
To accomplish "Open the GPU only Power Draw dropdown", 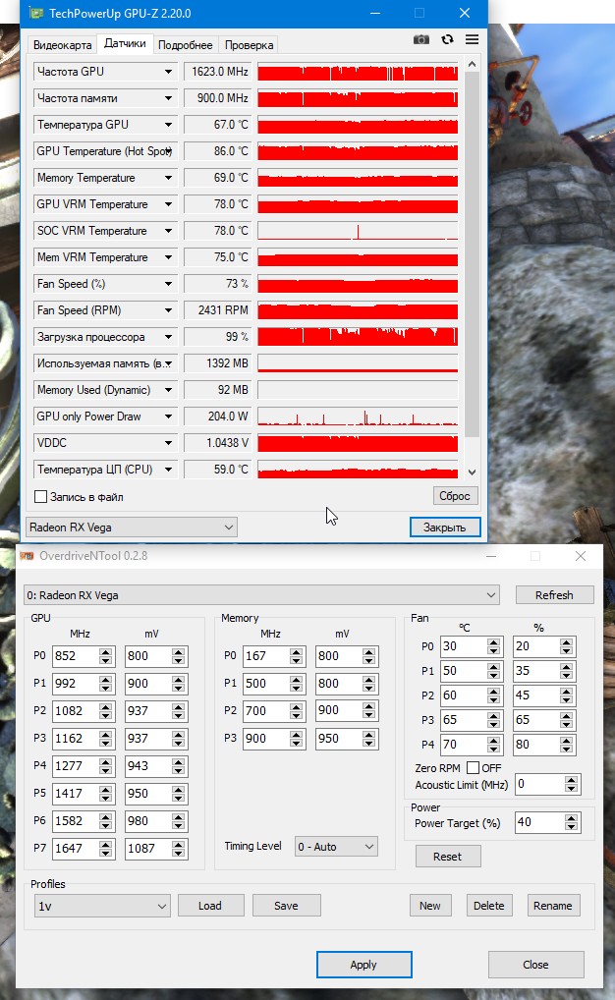I will coord(168,417).
